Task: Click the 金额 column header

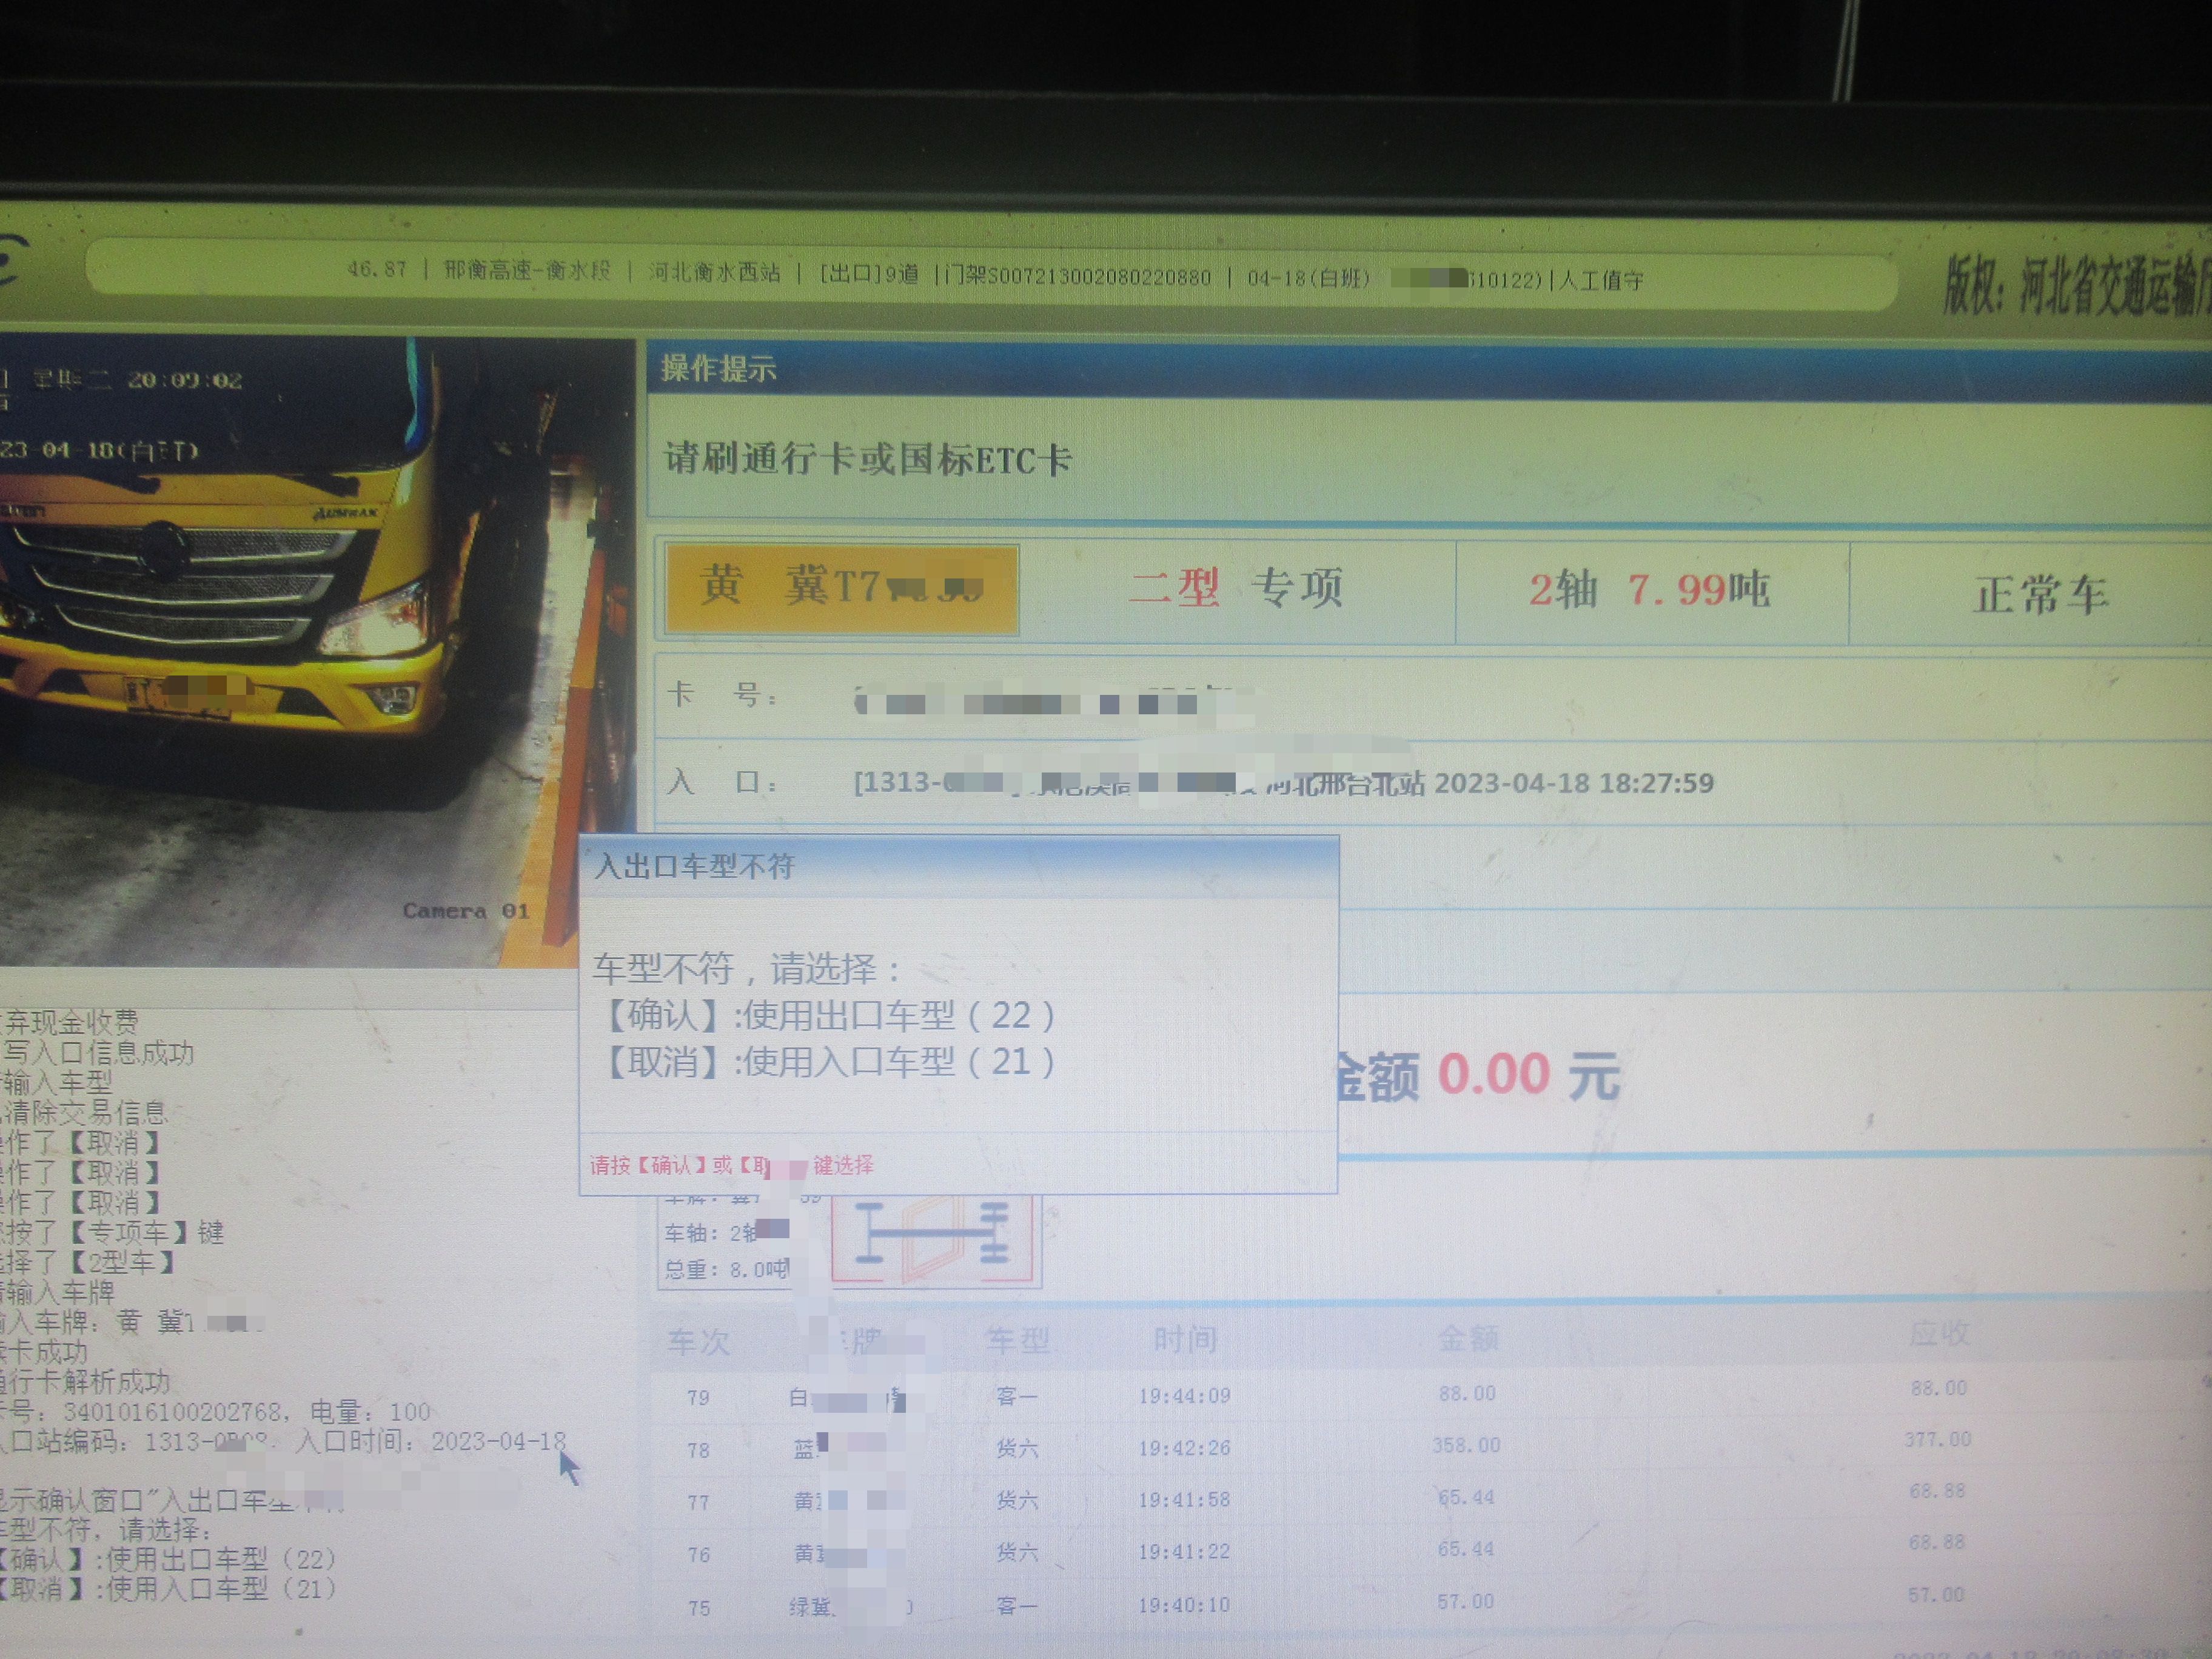Action: coord(1468,1337)
